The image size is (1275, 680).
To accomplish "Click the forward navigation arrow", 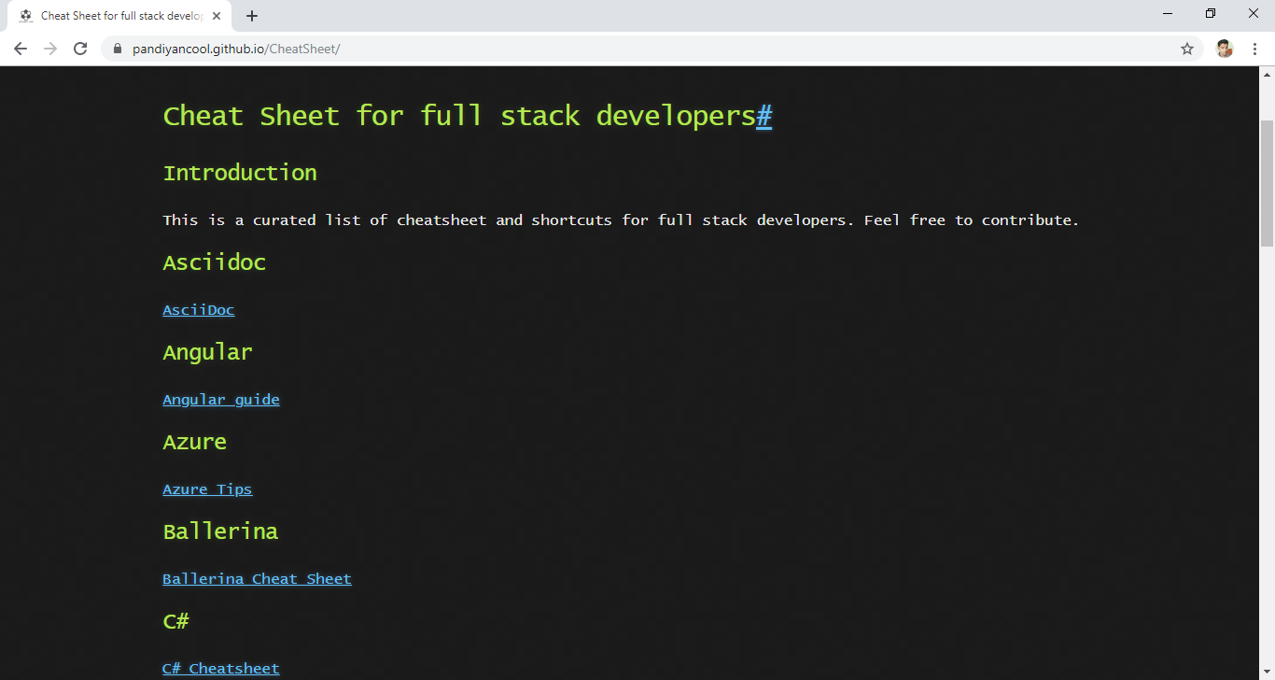I will point(49,49).
